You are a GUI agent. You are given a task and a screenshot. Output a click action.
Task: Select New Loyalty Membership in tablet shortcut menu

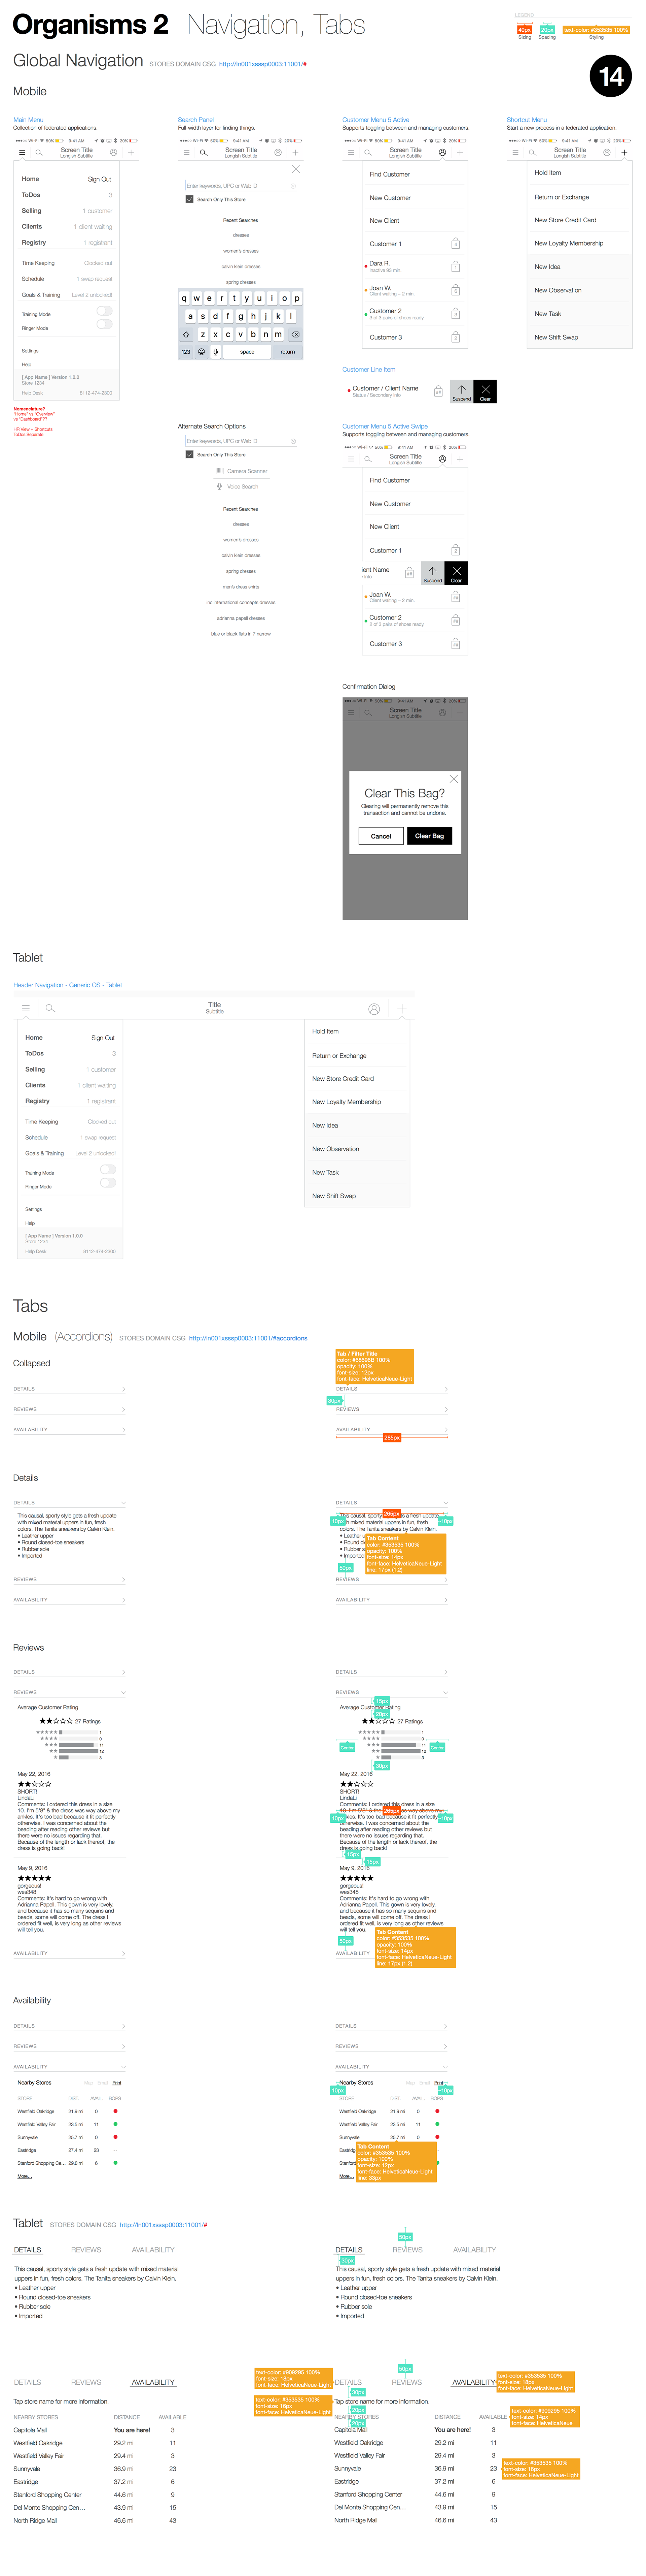[347, 1102]
